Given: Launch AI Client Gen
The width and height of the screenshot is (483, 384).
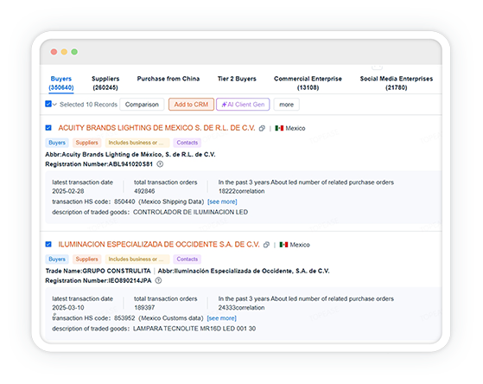Looking at the screenshot, I should tap(243, 105).
